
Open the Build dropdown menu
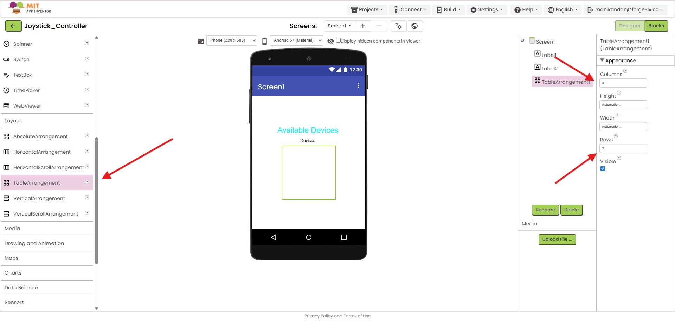449,10
